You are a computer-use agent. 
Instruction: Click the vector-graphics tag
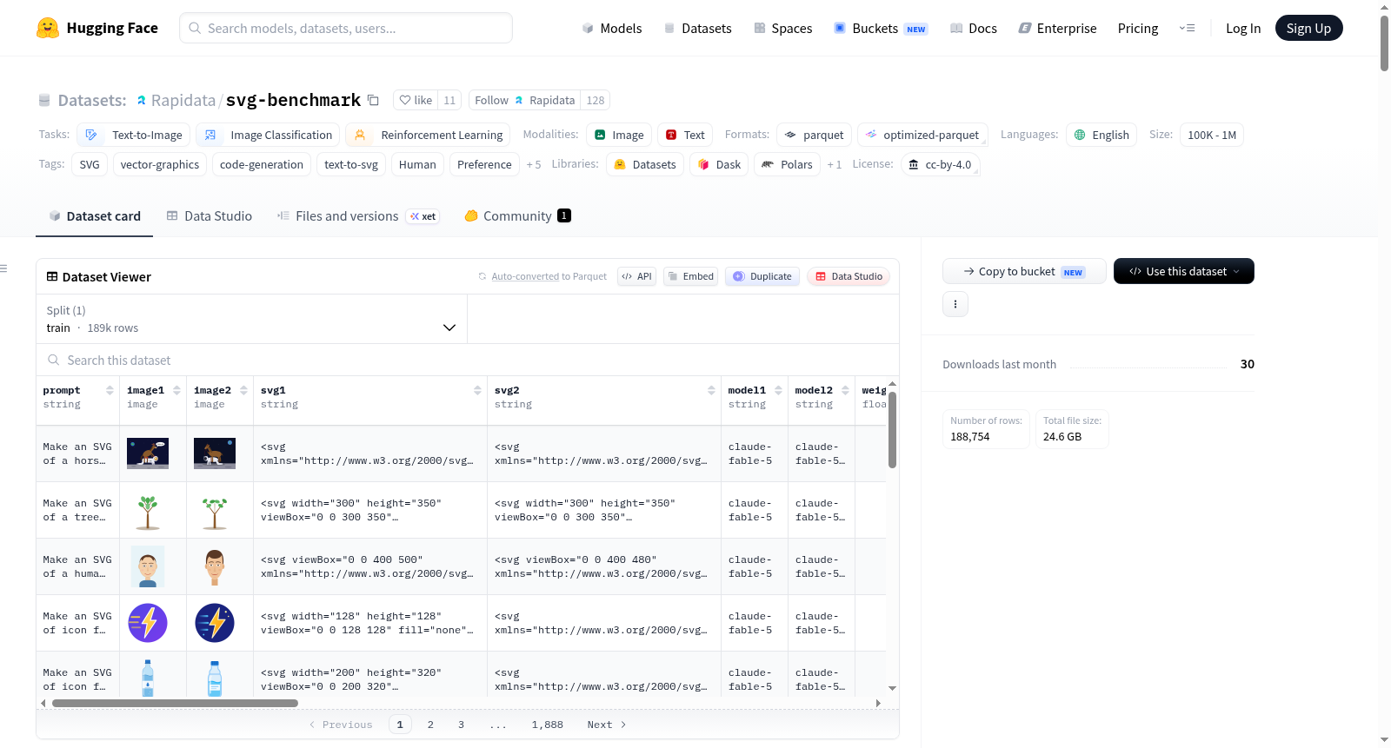click(160, 164)
